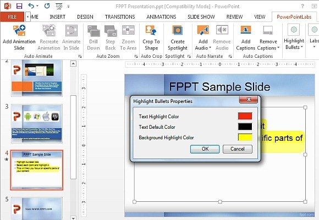319x220 pixels.
Task: Pick the black Text Default Color swatch
Action: point(245,127)
